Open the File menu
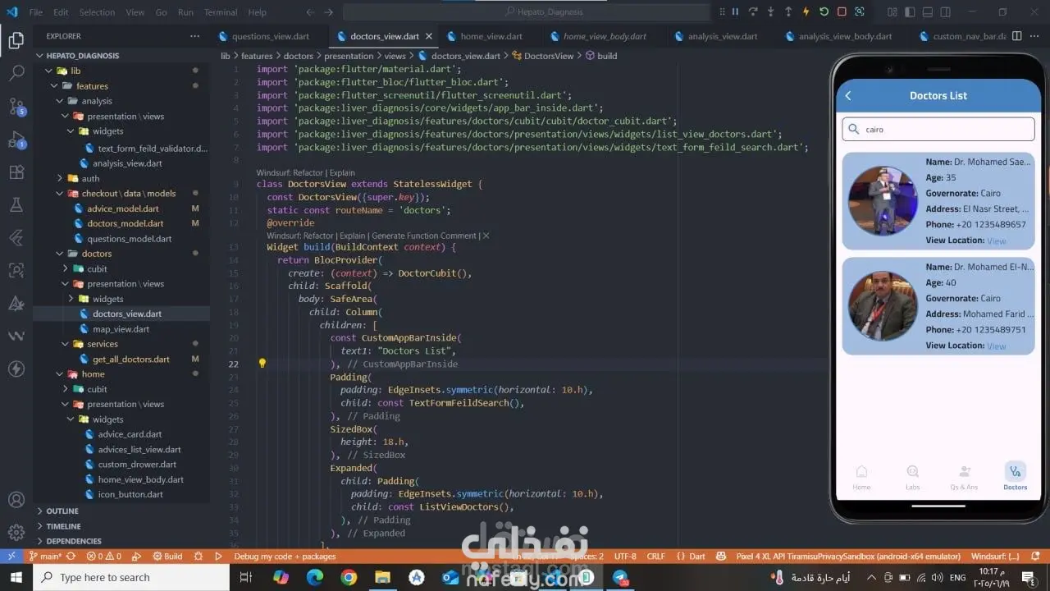This screenshot has width=1050, height=591. (x=35, y=12)
